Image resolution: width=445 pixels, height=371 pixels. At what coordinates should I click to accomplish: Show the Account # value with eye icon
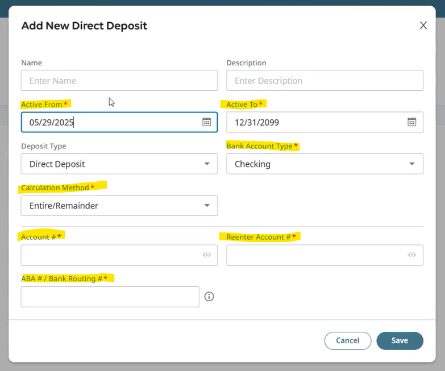click(207, 255)
